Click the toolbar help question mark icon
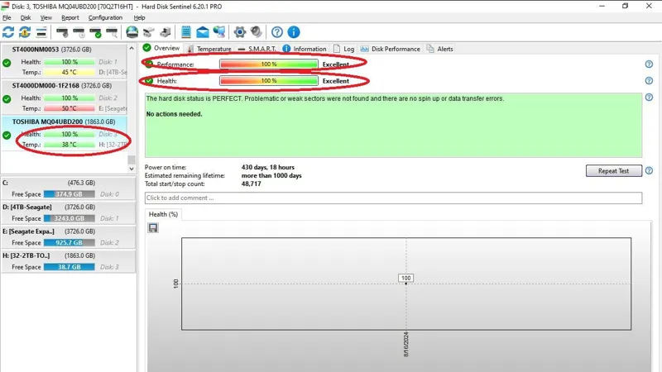 point(277,32)
